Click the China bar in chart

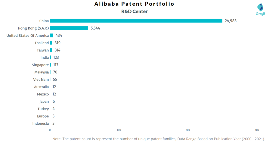point(136,21)
